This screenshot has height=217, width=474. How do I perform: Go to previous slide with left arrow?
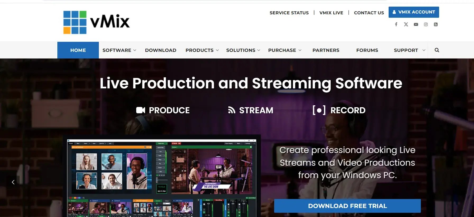coord(13,182)
